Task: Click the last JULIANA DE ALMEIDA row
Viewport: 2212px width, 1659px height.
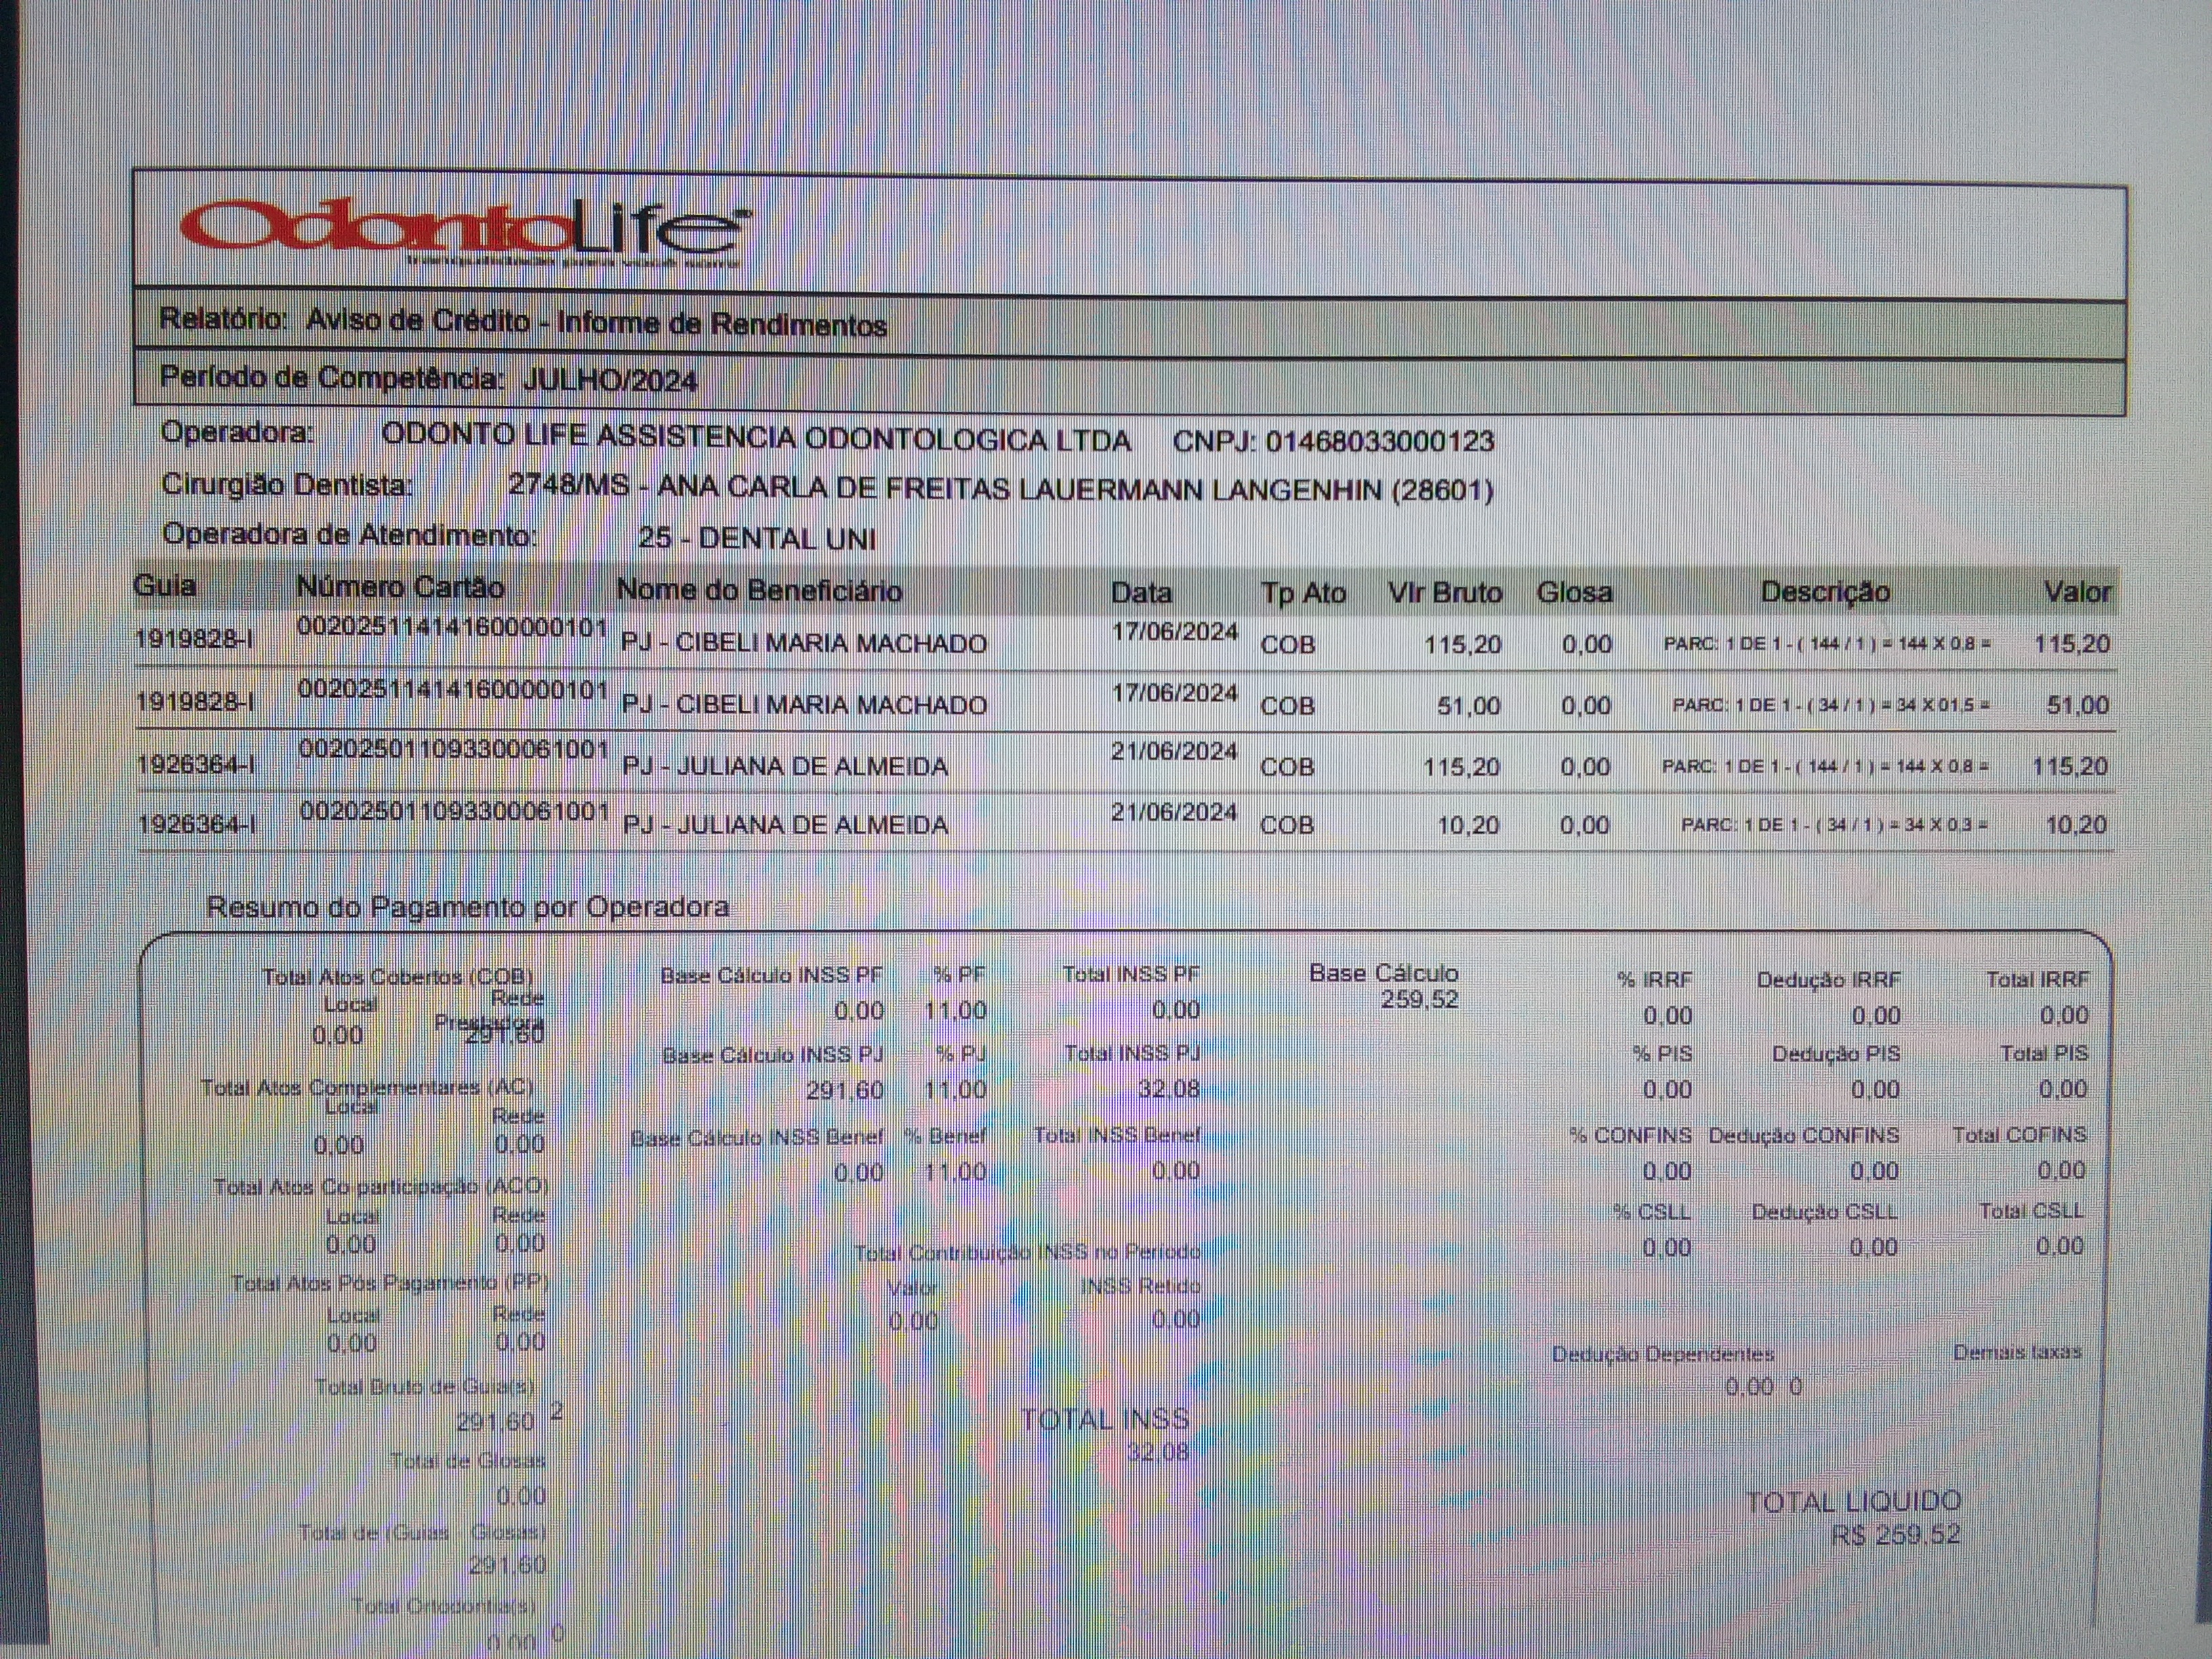Action: pyautogui.click(x=785, y=825)
